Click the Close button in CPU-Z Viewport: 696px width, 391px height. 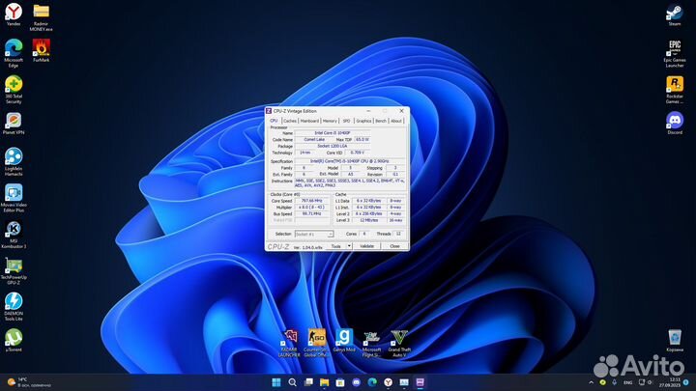click(394, 246)
